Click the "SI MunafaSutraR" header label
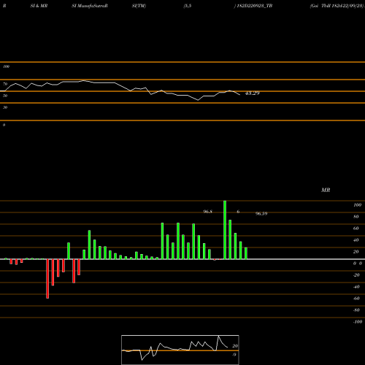Screen dimensions: 365x365 tap(90, 6)
